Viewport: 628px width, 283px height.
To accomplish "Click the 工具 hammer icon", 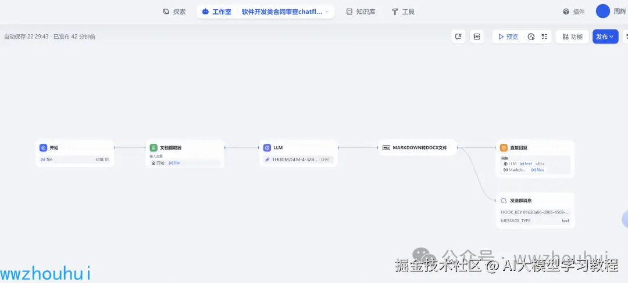I will (x=394, y=12).
